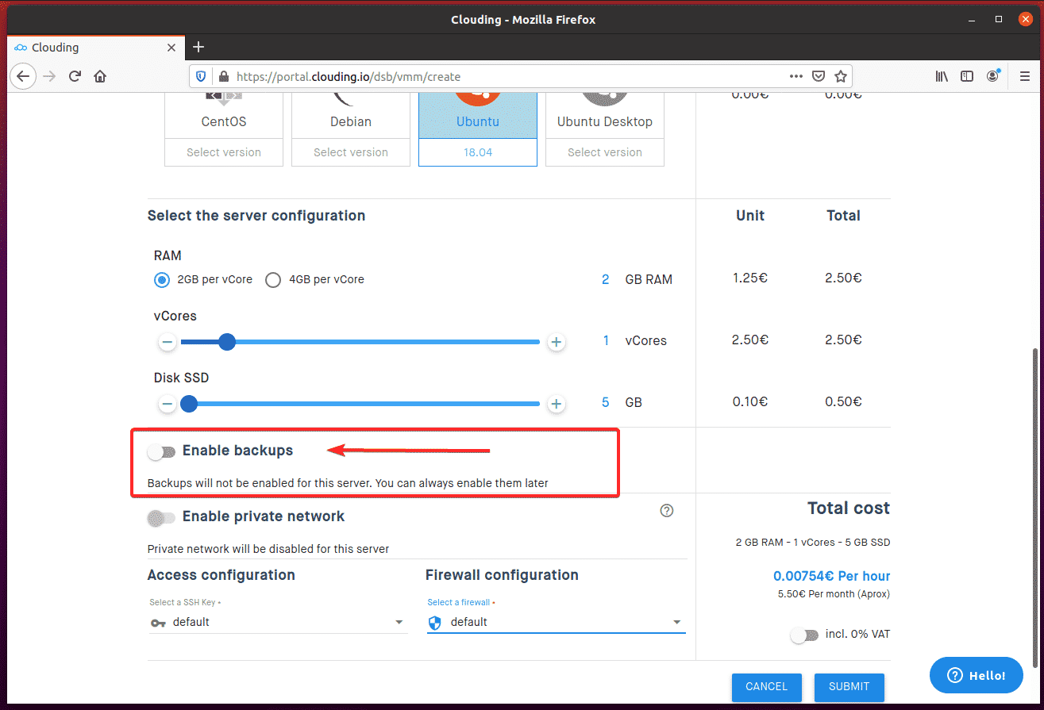Click the '2 GB RAM - 1 vCores - 5 GB SSD' summary

813,543
